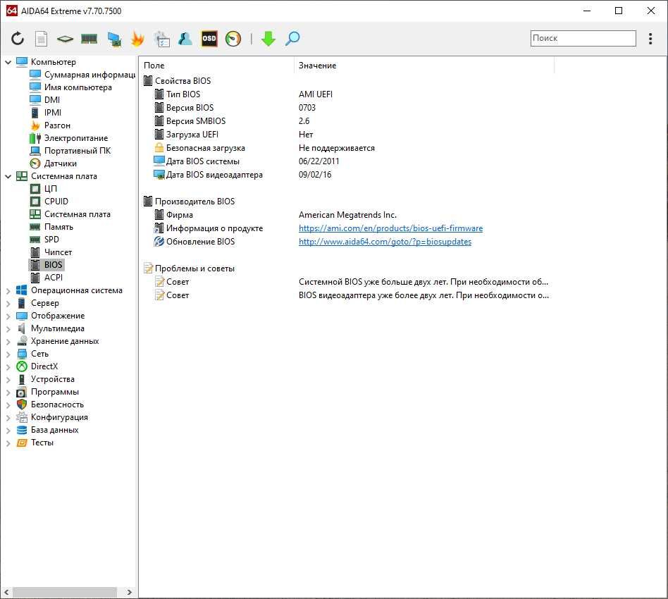Open the aida64.com biosupdates link
The image size is (668, 599).
[385, 242]
